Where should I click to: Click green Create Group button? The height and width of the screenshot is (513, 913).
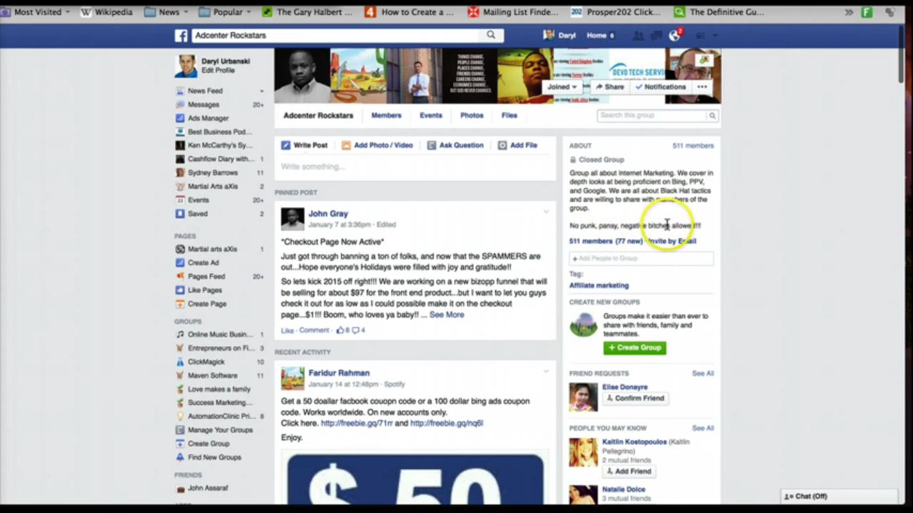tap(635, 348)
